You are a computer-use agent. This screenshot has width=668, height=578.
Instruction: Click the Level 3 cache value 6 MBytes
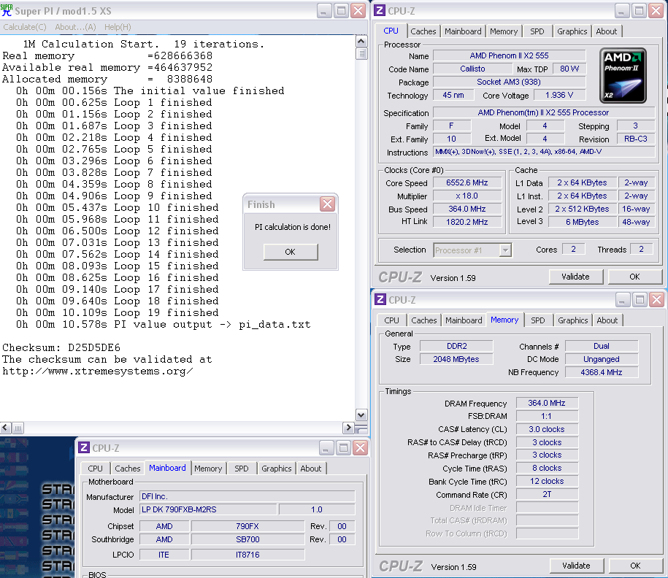click(x=582, y=222)
